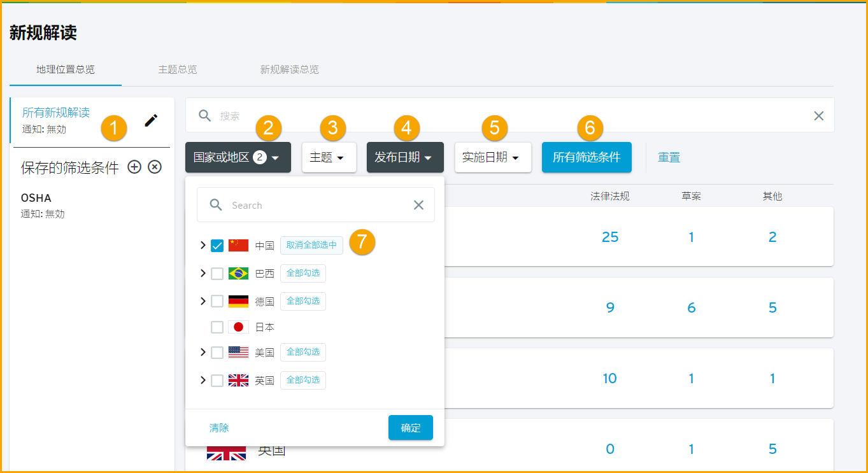The image size is (868, 473).
Task: Open the 主题 dropdown filter
Action: [x=329, y=157]
